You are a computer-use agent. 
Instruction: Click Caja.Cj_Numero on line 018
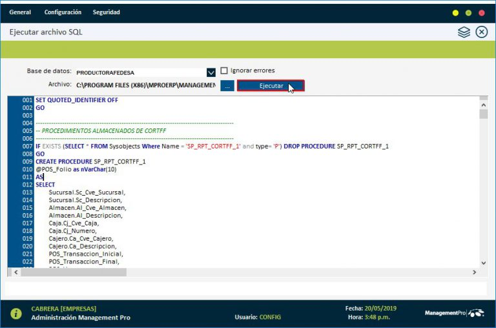(x=73, y=231)
